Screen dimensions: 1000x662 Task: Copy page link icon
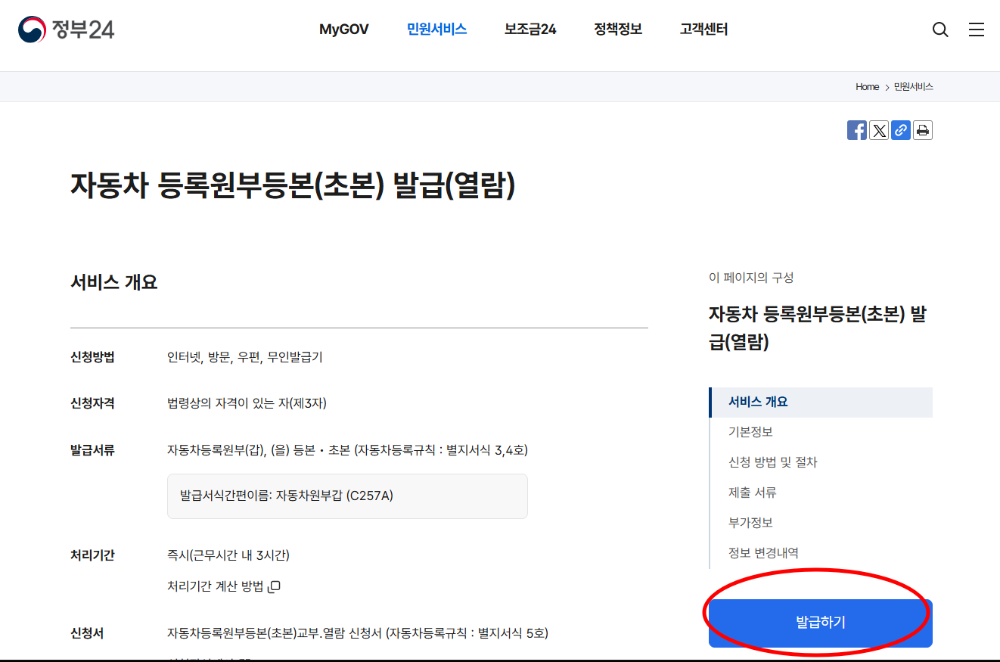(x=901, y=130)
